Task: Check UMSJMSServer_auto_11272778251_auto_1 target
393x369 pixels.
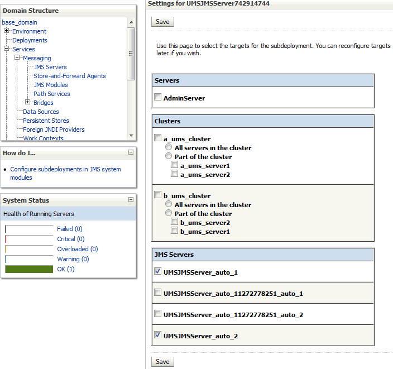Action: point(157,293)
